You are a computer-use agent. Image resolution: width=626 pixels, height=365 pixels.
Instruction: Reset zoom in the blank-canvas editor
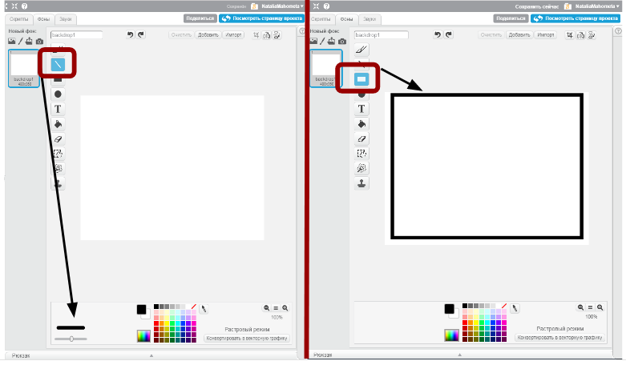276,308
